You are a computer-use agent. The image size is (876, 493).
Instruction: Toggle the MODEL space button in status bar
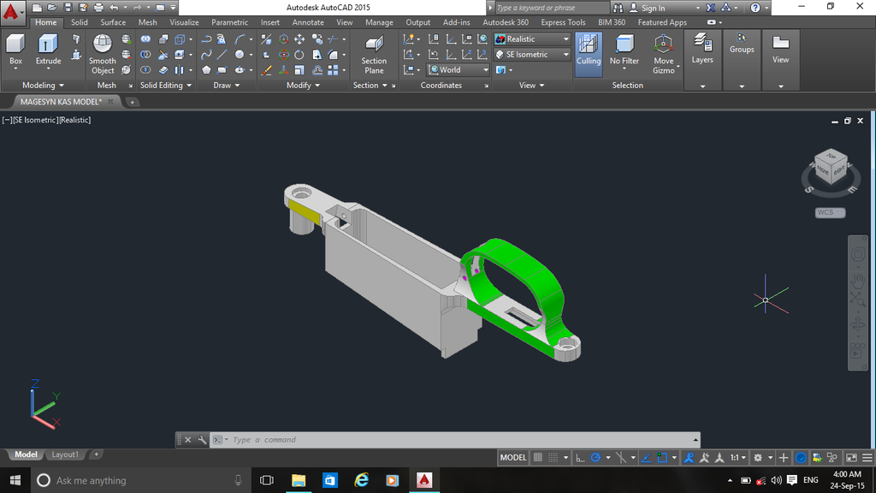(x=513, y=458)
